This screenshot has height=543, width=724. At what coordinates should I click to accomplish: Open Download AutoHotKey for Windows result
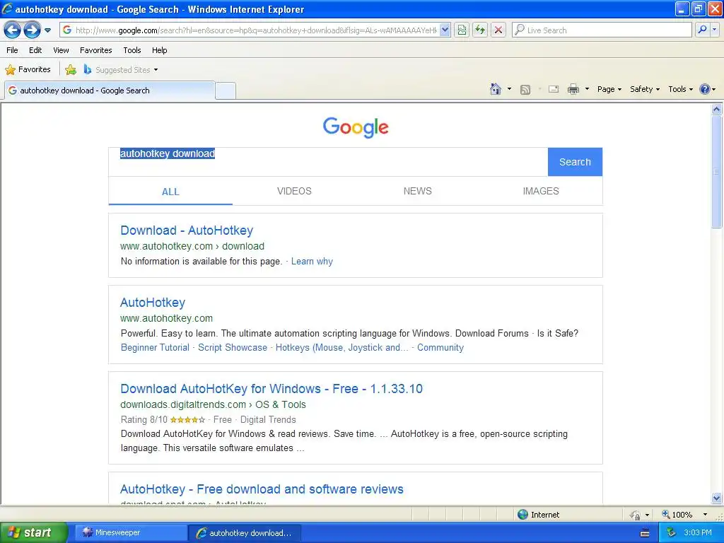click(x=271, y=389)
